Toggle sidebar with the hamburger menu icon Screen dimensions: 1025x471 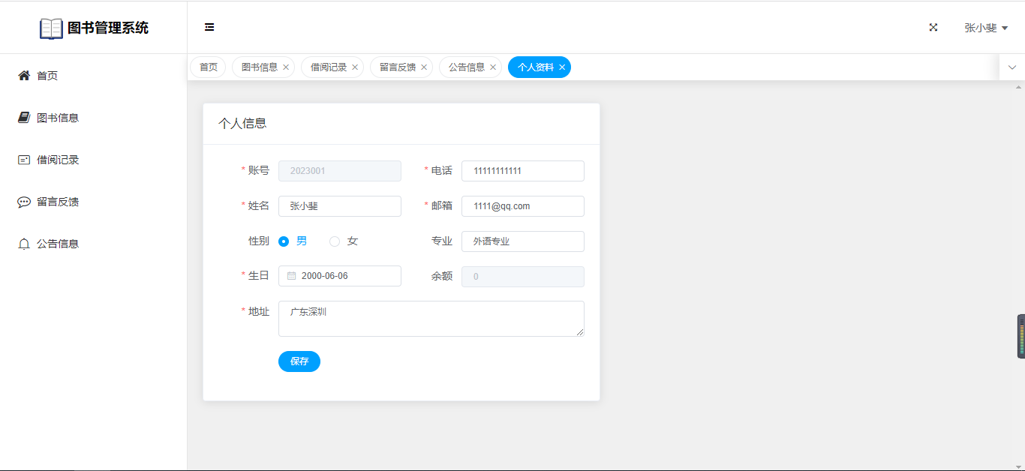[209, 28]
